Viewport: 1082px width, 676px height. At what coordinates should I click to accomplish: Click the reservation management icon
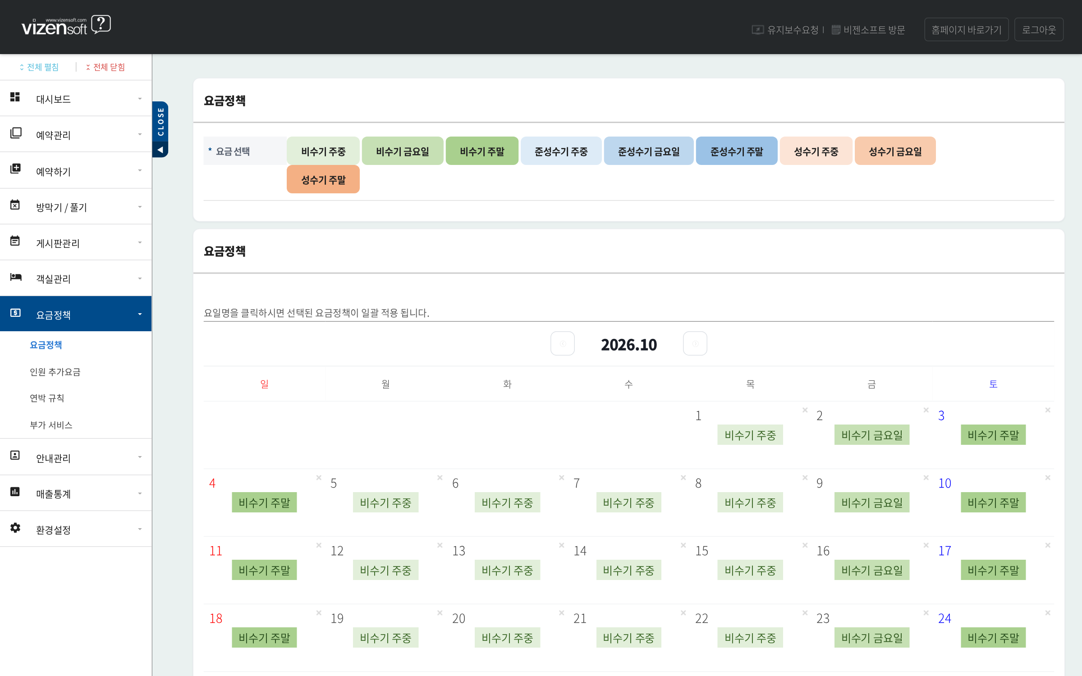click(x=15, y=133)
